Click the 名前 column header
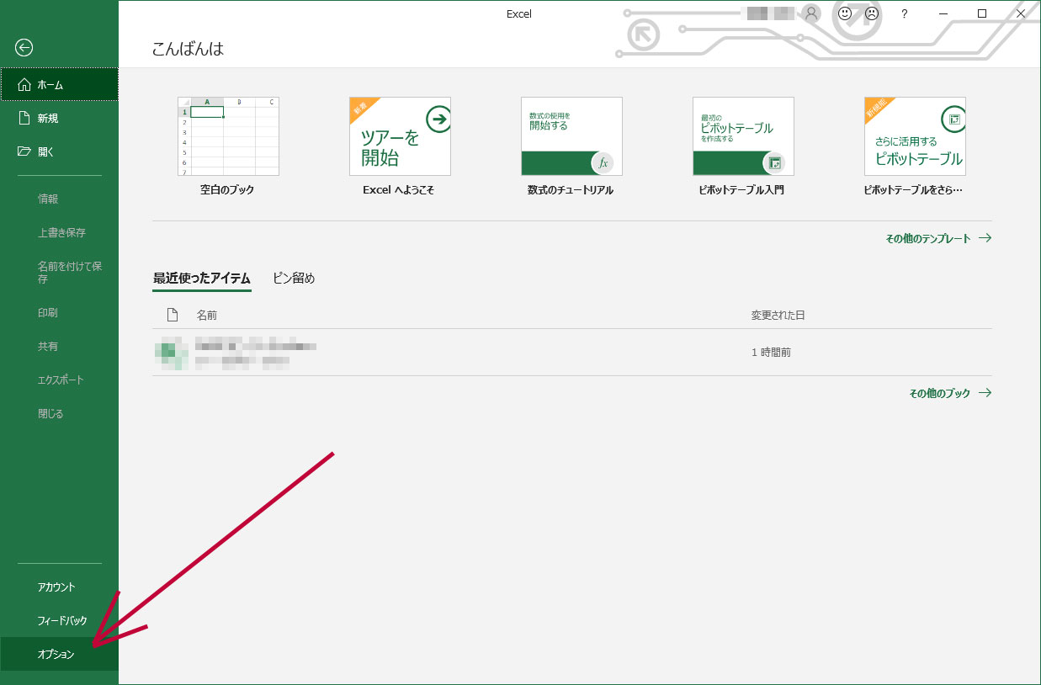 207,315
